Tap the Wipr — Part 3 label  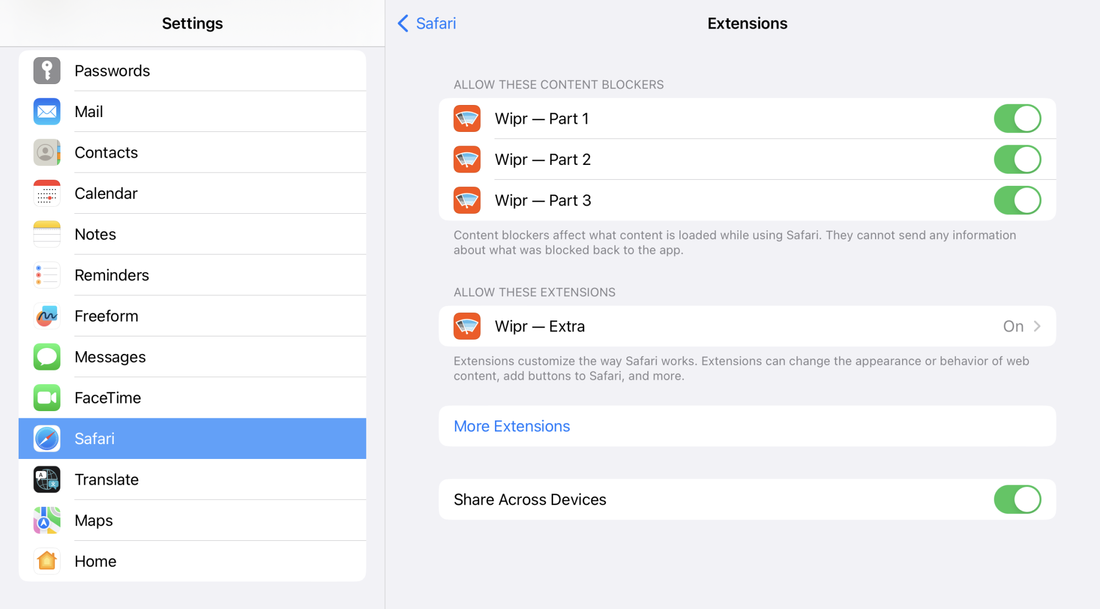(x=543, y=200)
